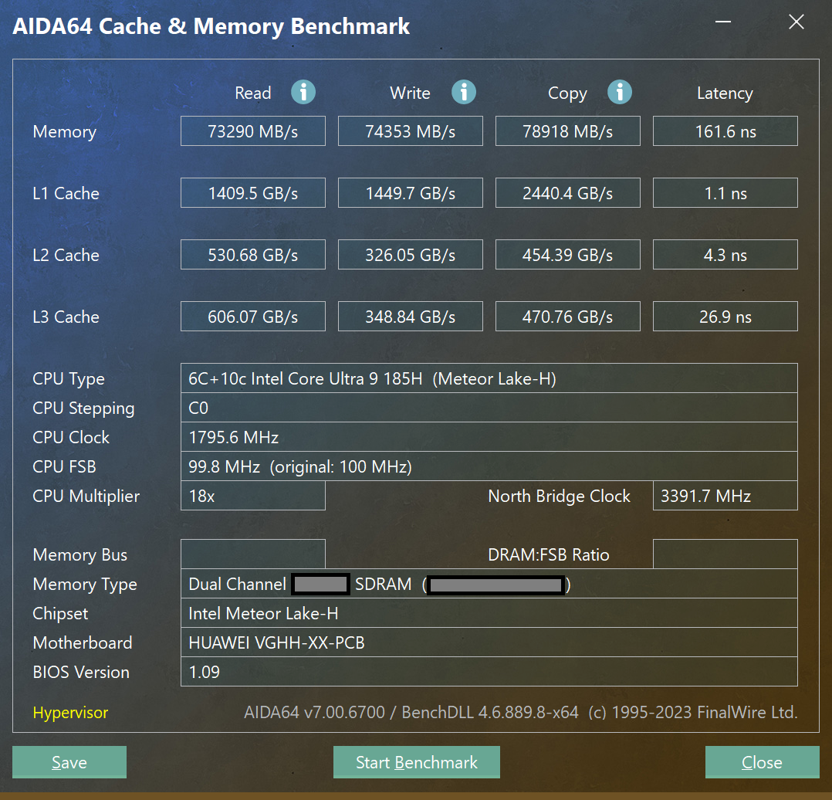
Task: Select the empty Memory Bus field
Action: click(x=252, y=554)
